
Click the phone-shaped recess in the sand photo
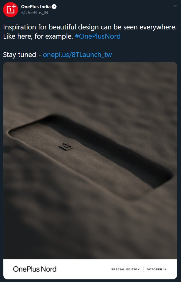[90, 155]
